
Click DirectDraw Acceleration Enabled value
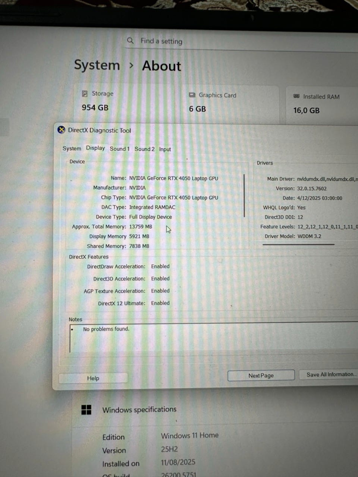pyautogui.click(x=160, y=266)
